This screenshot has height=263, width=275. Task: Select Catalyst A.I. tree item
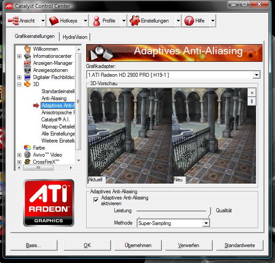coord(55,120)
